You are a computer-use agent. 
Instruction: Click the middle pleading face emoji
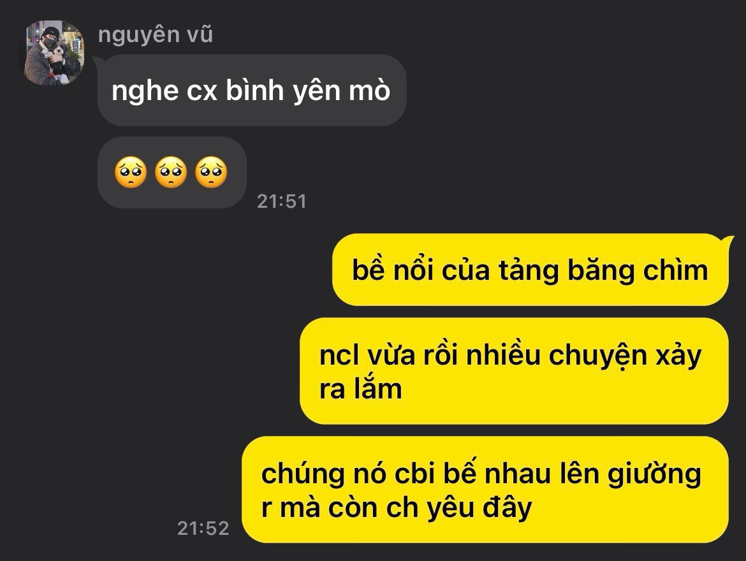(x=171, y=172)
